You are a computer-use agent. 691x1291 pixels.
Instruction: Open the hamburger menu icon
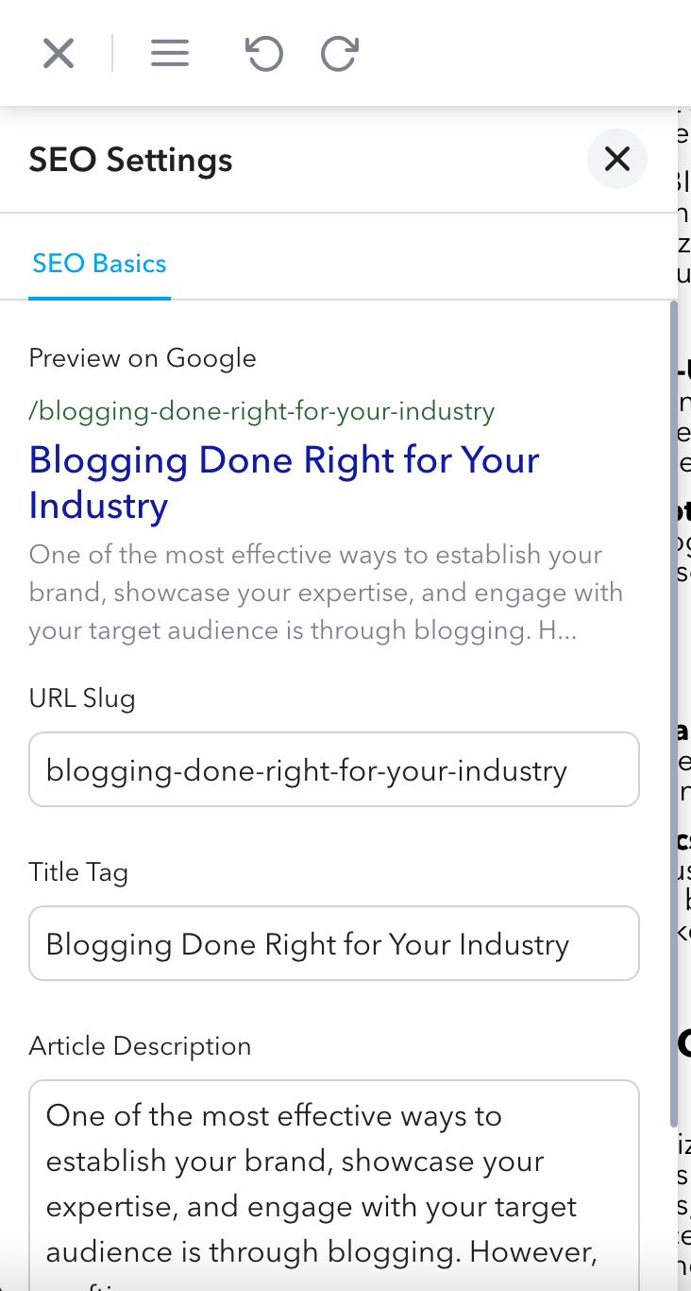point(170,53)
